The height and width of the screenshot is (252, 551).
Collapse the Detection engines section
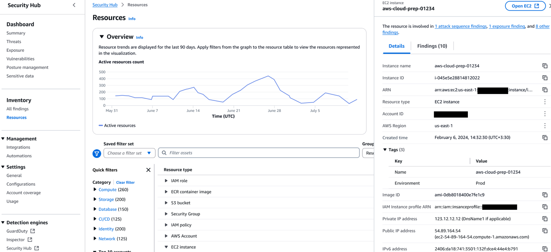[3, 223]
